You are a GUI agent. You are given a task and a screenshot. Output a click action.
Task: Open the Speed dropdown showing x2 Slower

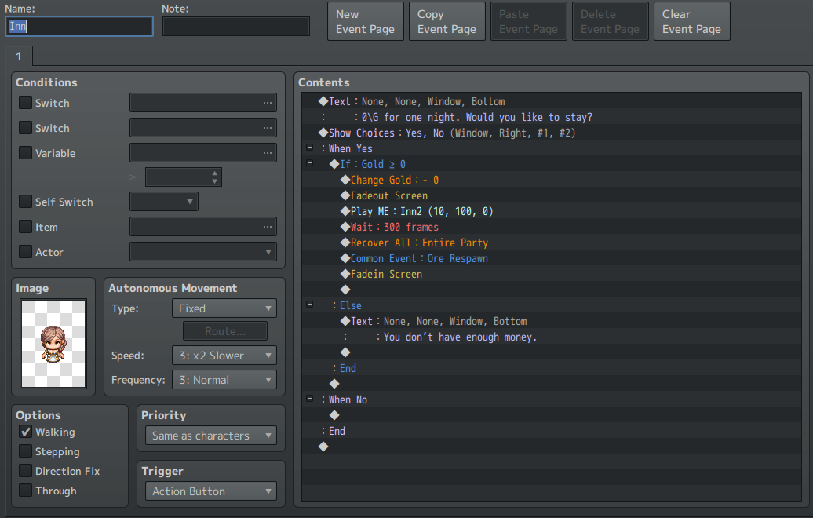224,356
